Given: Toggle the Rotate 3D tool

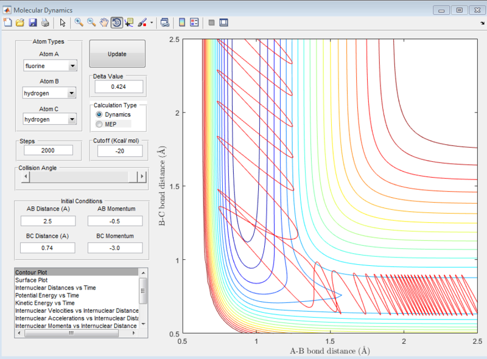Looking at the screenshot, I should click(116, 23).
